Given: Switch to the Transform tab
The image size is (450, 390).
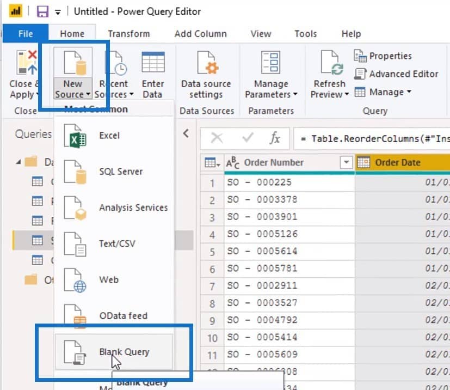Looking at the screenshot, I should tap(129, 34).
